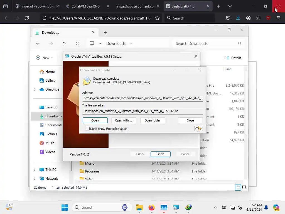Screen dimensions: 285x214
Task: Open Gallery in the navigation pane
Action: (x=47, y=81)
